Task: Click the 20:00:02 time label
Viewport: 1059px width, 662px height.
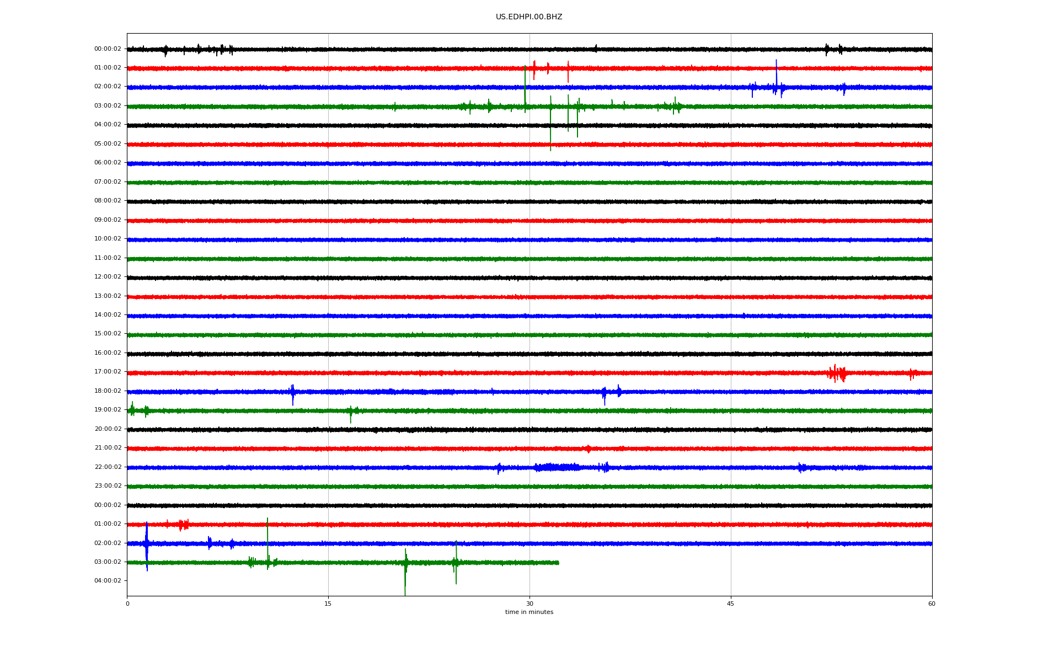Action: point(108,429)
